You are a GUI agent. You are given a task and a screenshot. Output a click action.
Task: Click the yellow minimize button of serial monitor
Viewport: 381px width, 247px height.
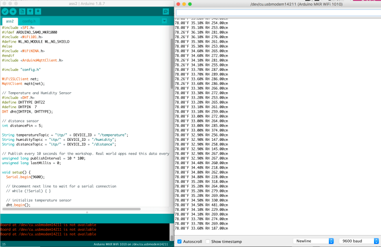click(x=184, y=4)
